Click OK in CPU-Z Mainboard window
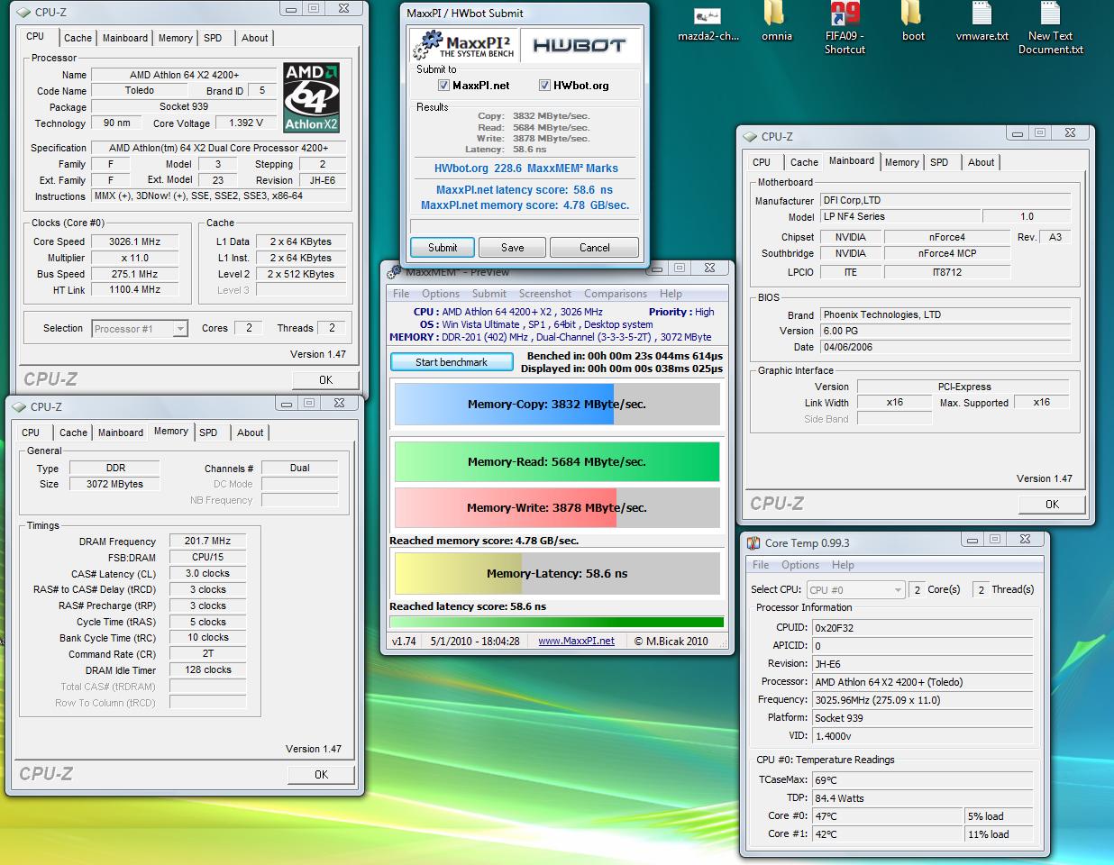Screen dimensions: 1114x865 (x=1052, y=504)
